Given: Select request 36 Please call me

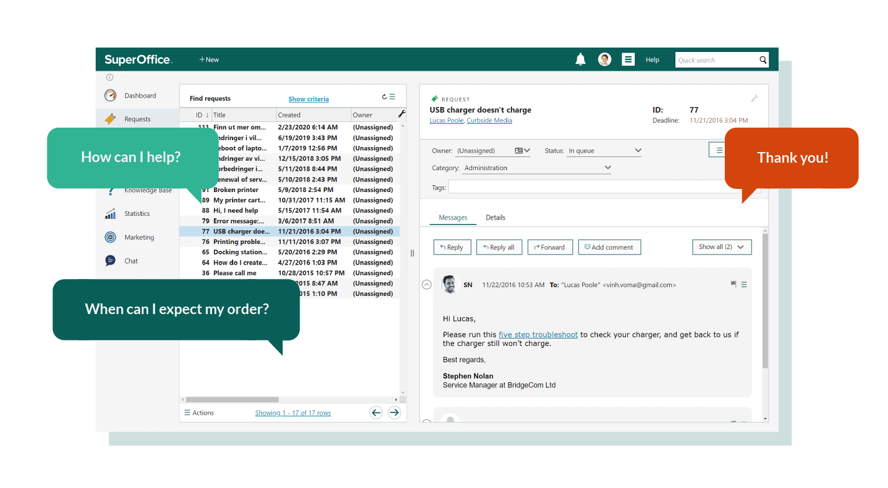Looking at the screenshot, I should coord(290,273).
